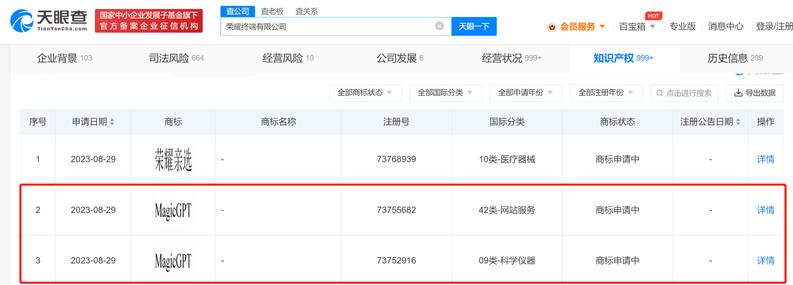Open 详情 for registration number 73755682
793x285 pixels.
(766, 210)
